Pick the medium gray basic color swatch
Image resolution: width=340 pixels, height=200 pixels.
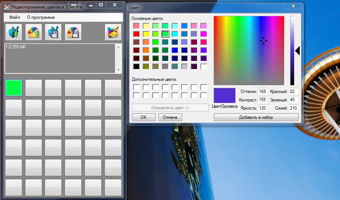[x=165, y=66]
